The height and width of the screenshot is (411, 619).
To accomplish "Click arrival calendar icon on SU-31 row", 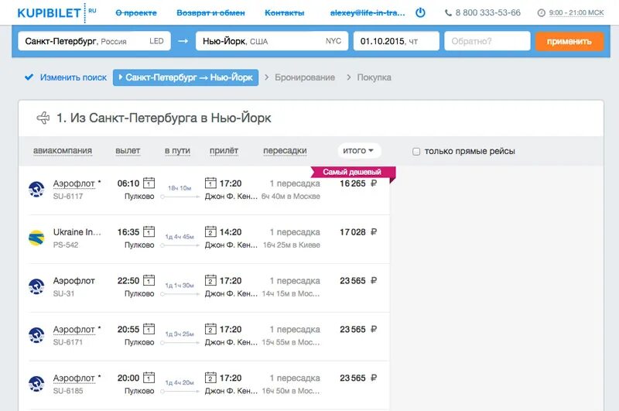I will click(x=210, y=280).
